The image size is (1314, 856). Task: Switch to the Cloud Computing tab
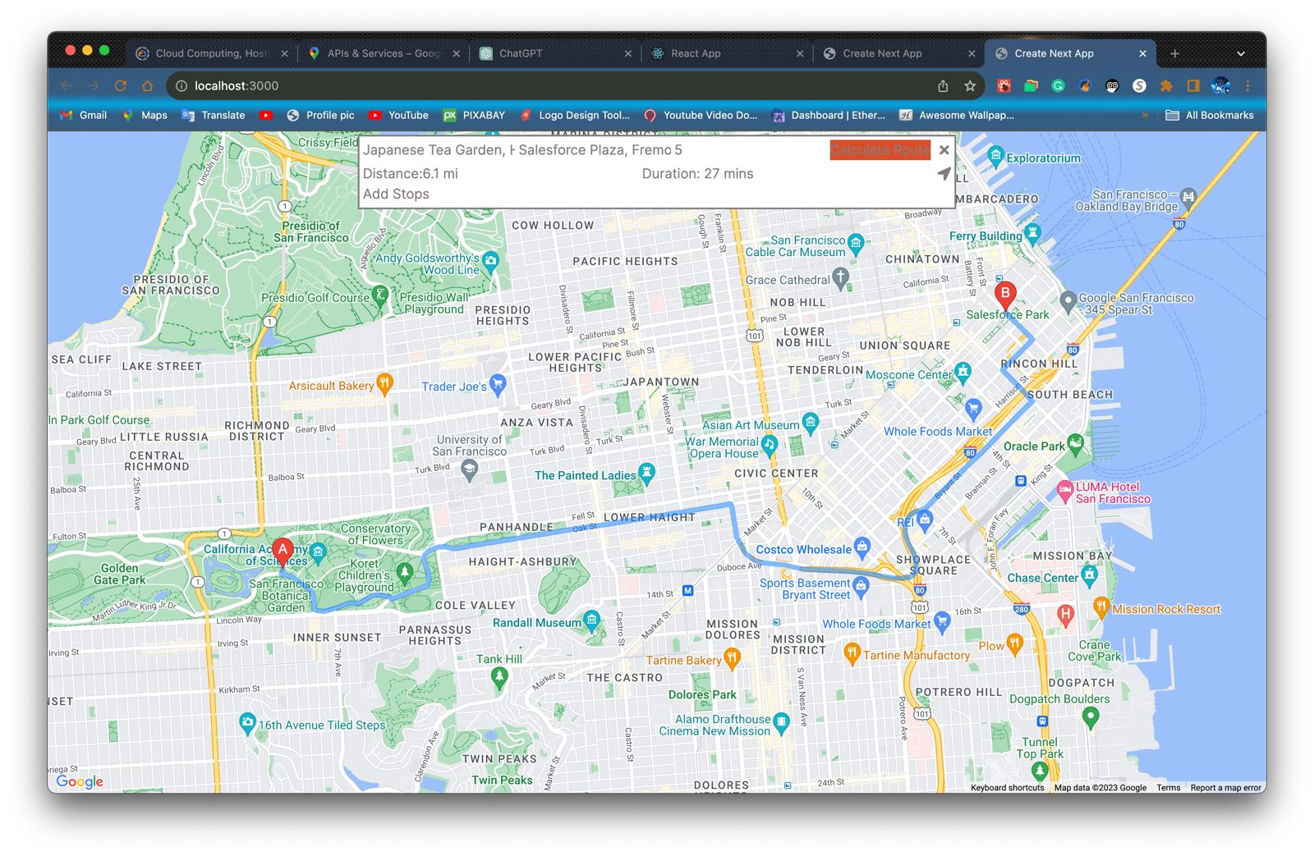pos(213,53)
